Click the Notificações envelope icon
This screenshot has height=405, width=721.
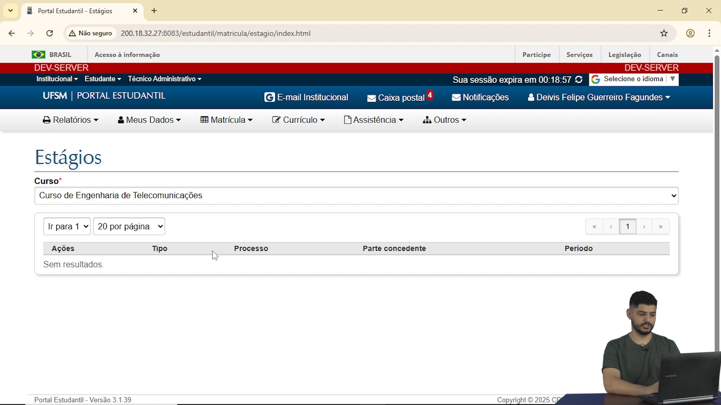(456, 97)
